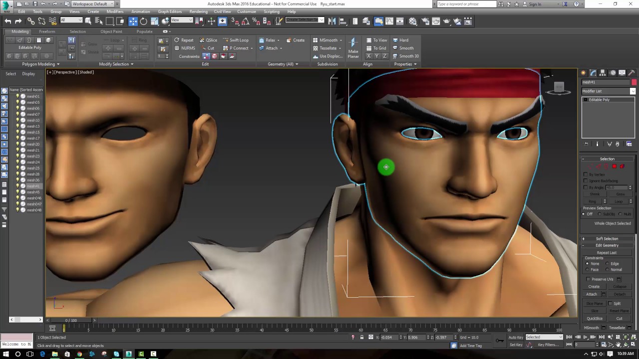Click the time slider at frame 0/100

pyautogui.click(x=71, y=321)
